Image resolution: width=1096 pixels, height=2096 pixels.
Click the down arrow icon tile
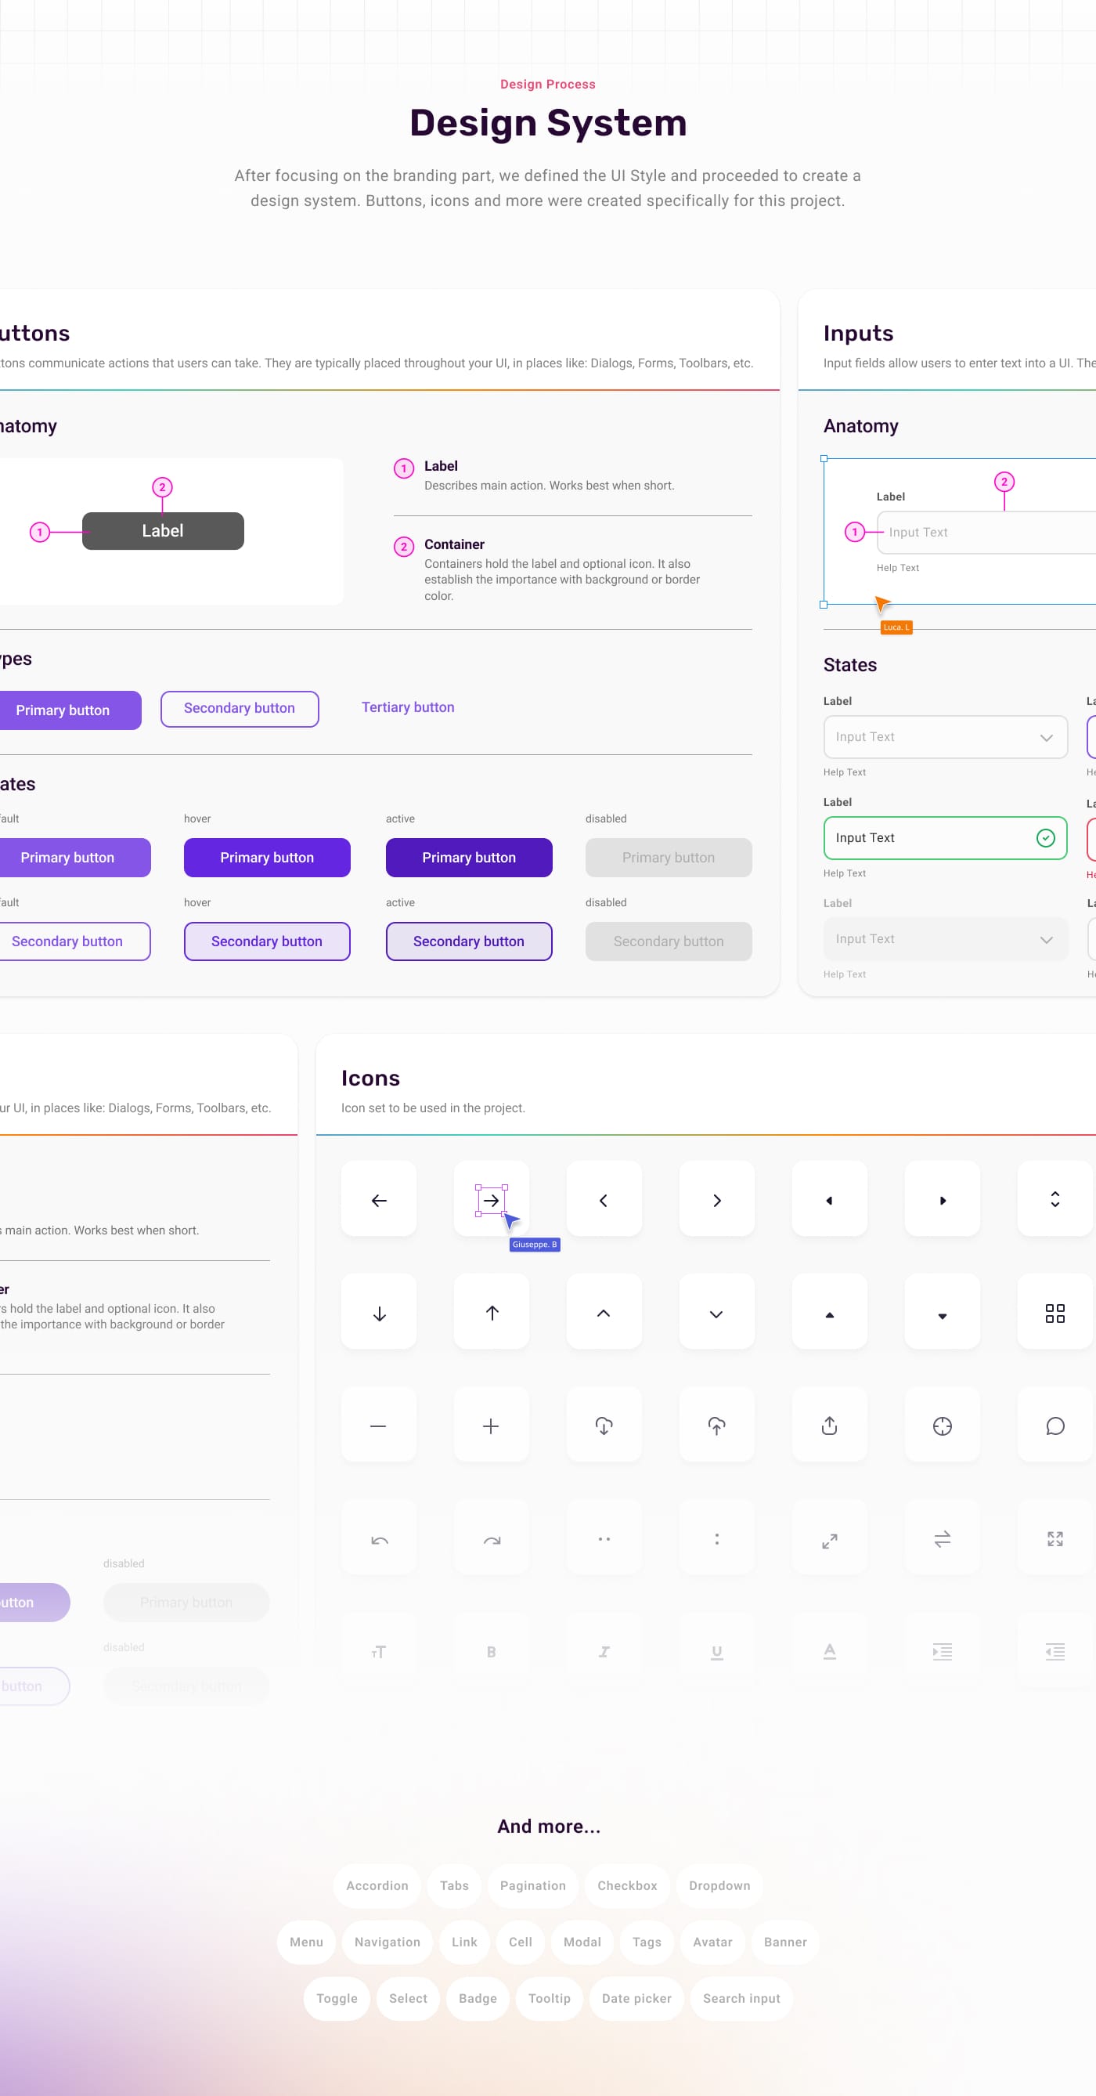coord(379,1313)
